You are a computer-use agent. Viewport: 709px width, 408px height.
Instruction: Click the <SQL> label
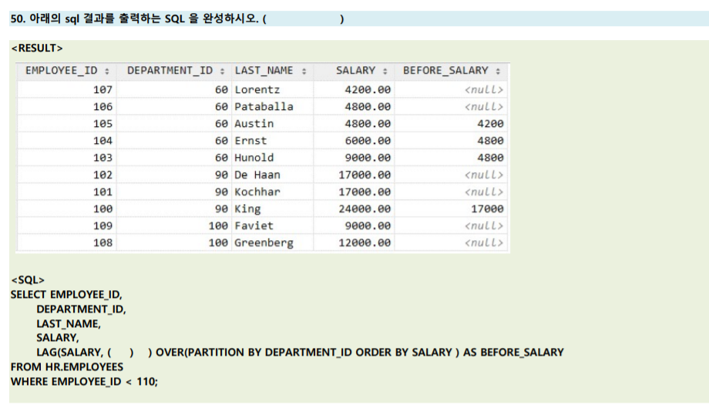[28, 279]
